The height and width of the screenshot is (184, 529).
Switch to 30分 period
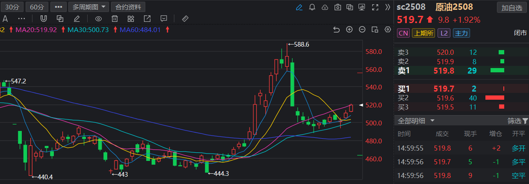(x=12, y=7)
